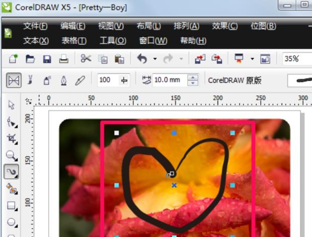Image resolution: width=312 pixels, height=237 pixels.
Task: Select the Calligraphic pen mode
Action: pyautogui.click(x=64, y=80)
